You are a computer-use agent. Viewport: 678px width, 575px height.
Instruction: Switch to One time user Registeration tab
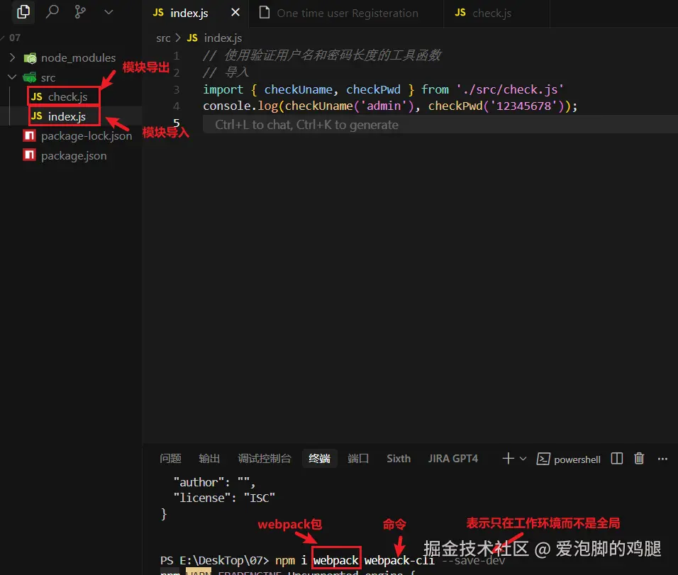tap(348, 13)
